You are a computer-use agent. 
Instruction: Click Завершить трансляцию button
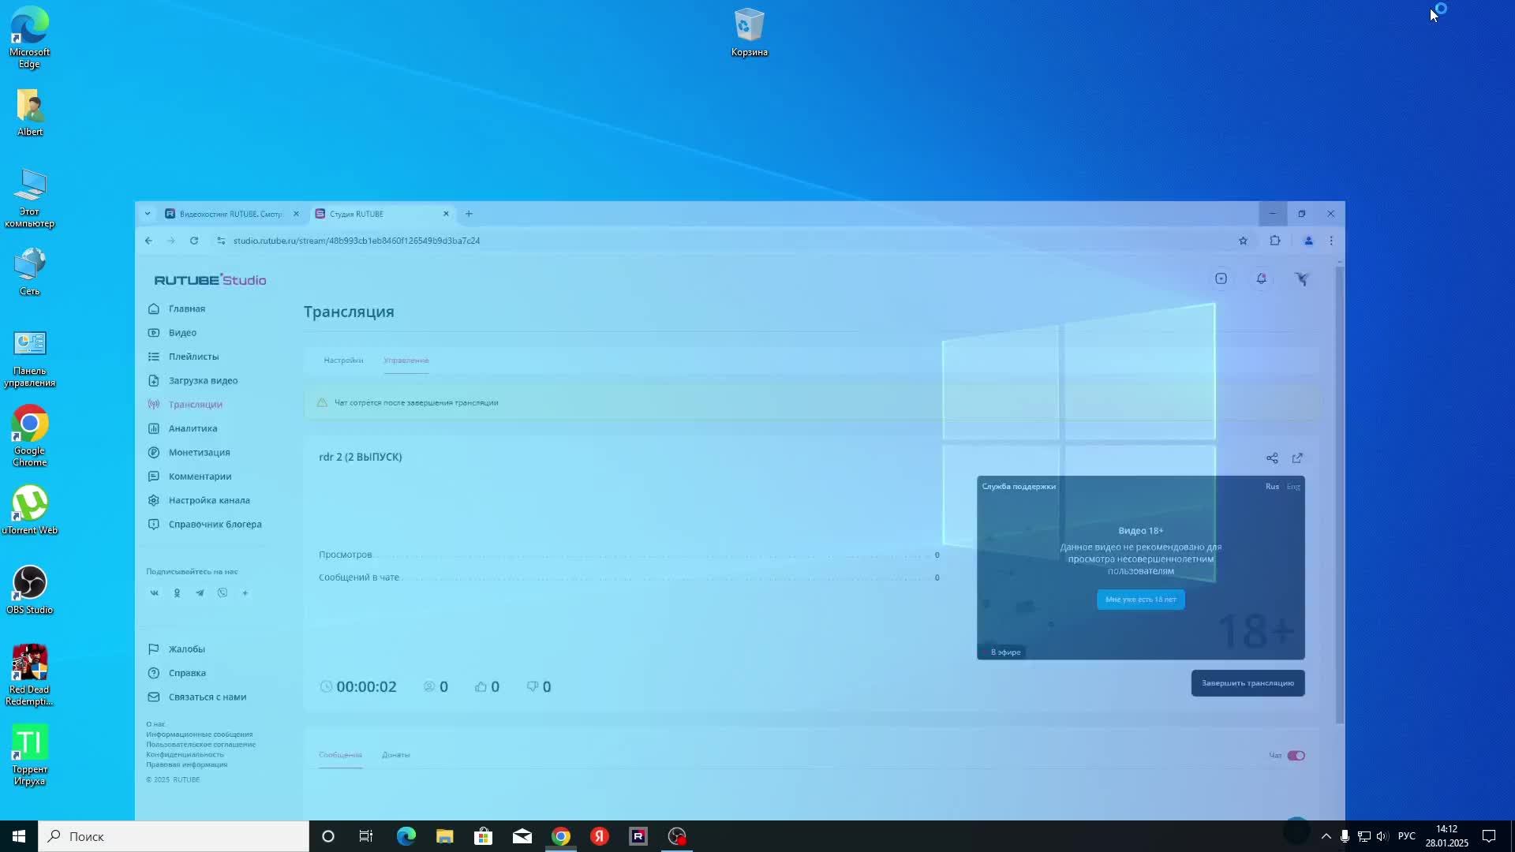(x=1247, y=683)
